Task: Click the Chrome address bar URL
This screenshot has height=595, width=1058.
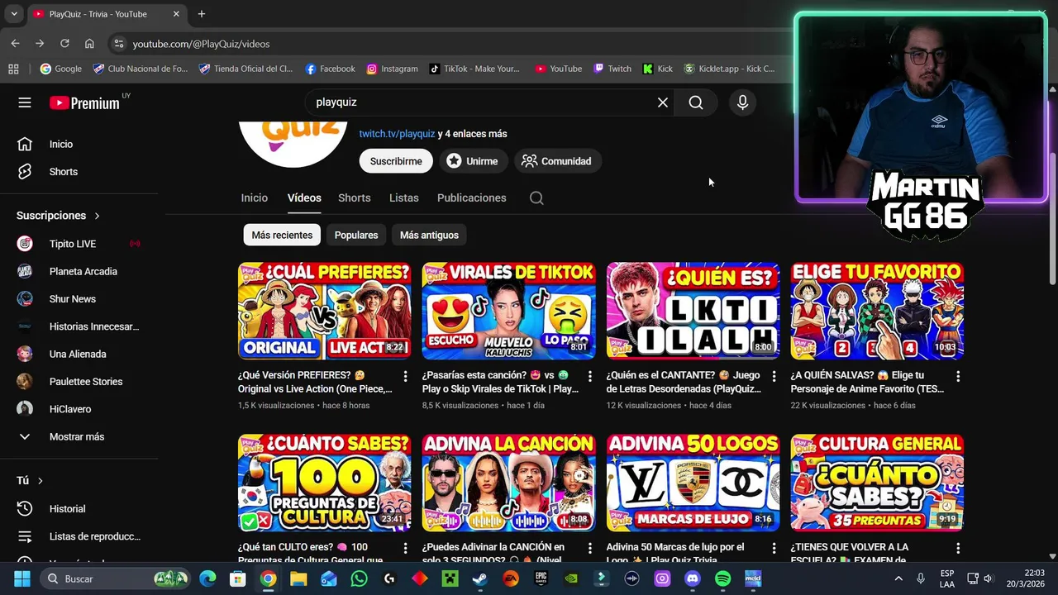Action: 201,44
